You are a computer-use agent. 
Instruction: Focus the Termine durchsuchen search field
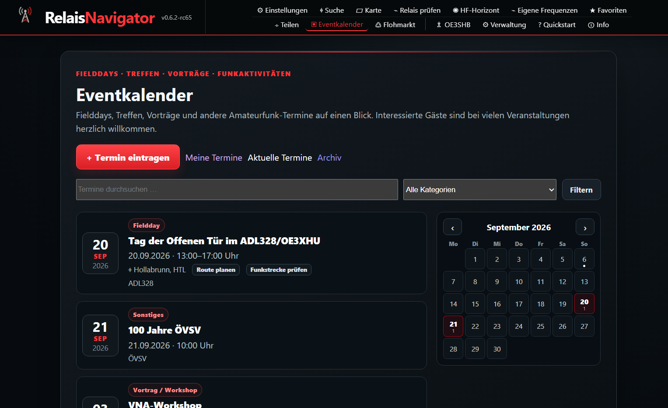click(x=237, y=190)
